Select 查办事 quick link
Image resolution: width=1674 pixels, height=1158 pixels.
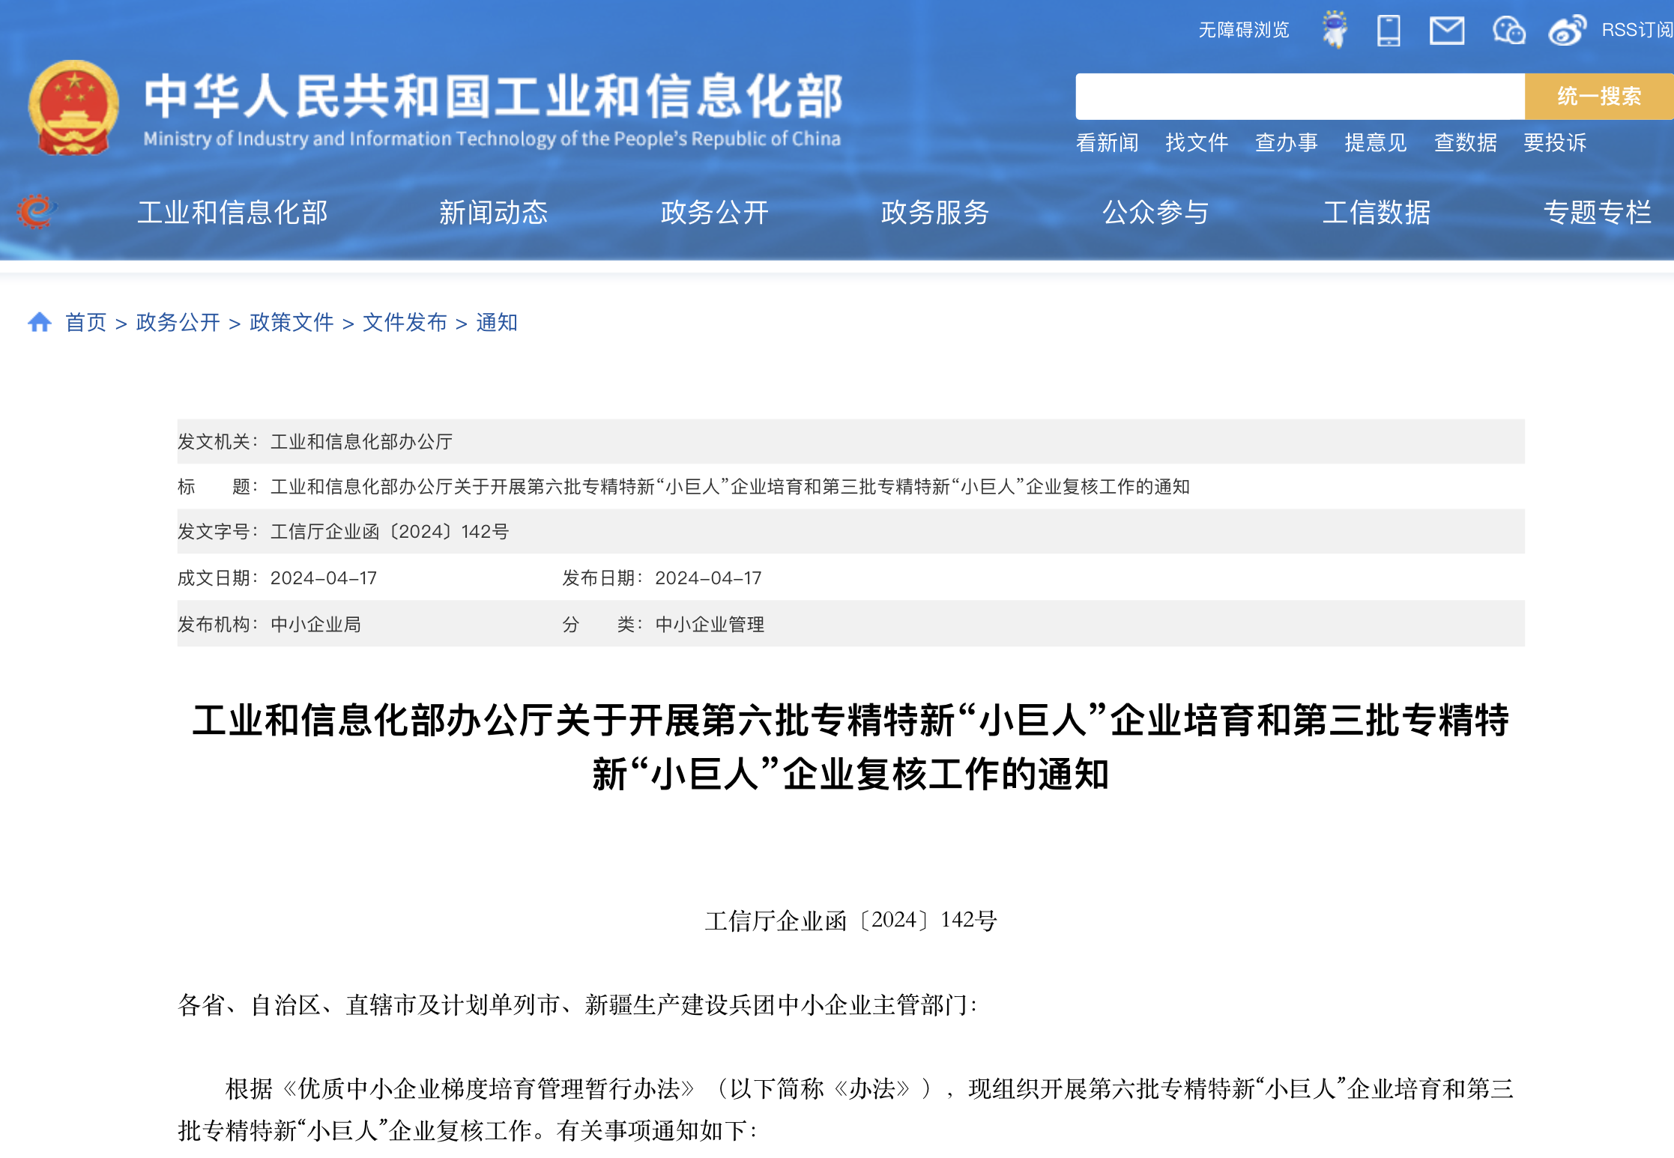pos(1286,142)
